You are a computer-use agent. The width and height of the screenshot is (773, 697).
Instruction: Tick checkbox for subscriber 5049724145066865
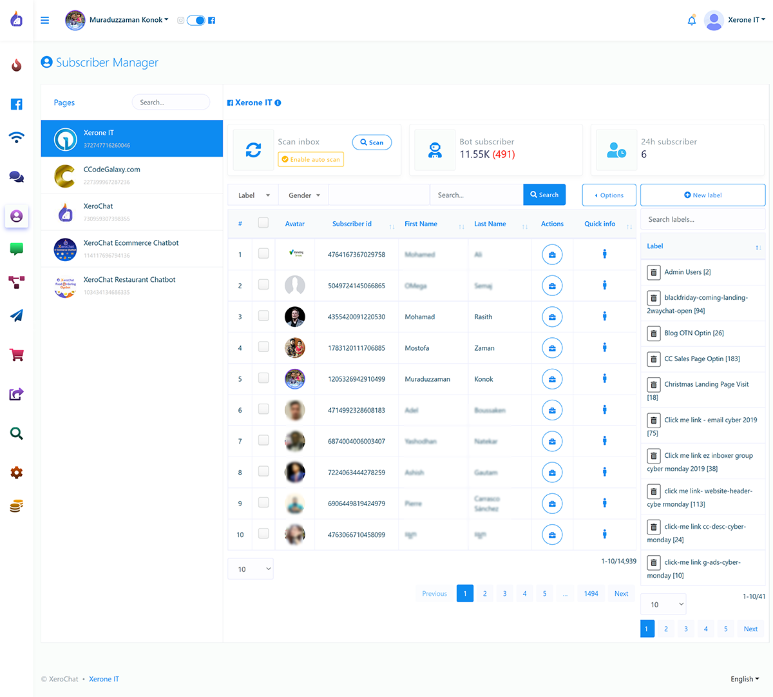pyautogui.click(x=263, y=284)
